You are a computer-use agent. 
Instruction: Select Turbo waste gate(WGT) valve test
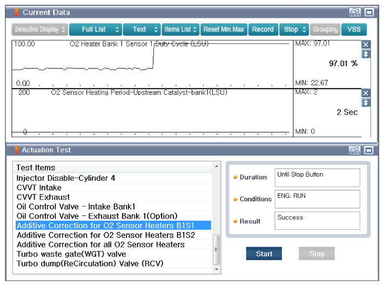(x=71, y=254)
